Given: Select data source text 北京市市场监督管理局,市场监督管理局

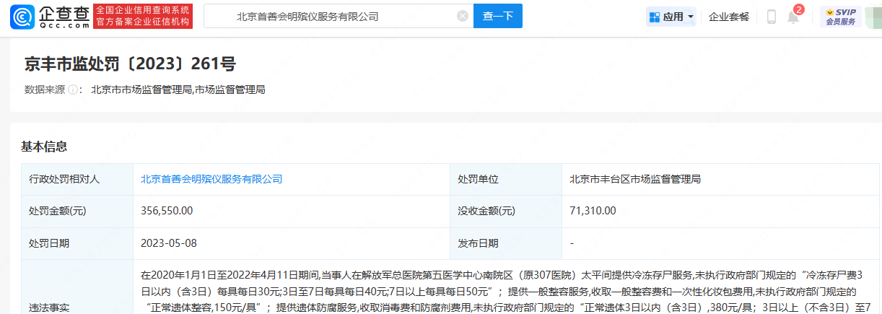Looking at the screenshot, I should tap(178, 90).
